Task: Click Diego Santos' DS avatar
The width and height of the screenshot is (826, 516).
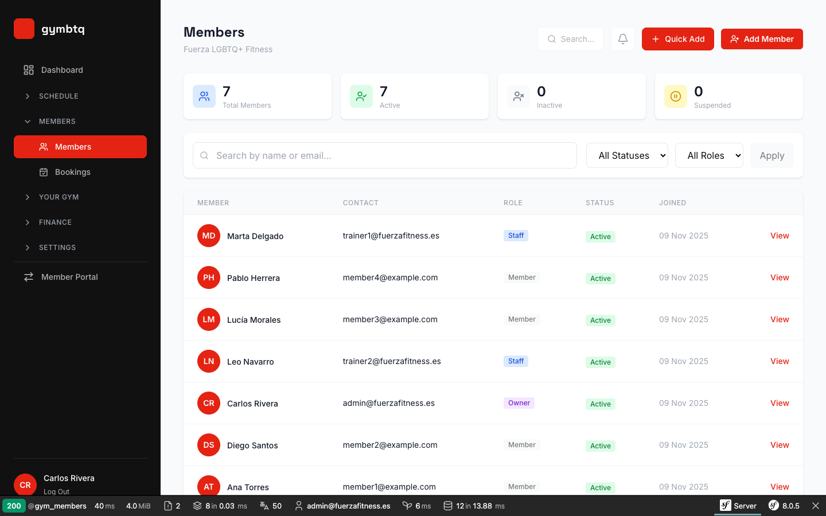Action: pos(209,445)
